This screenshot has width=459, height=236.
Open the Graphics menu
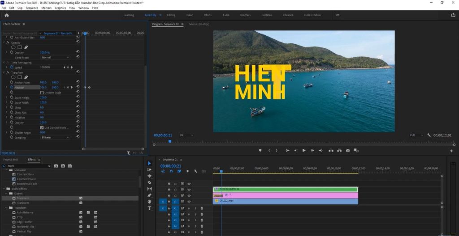(x=61, y=8)
